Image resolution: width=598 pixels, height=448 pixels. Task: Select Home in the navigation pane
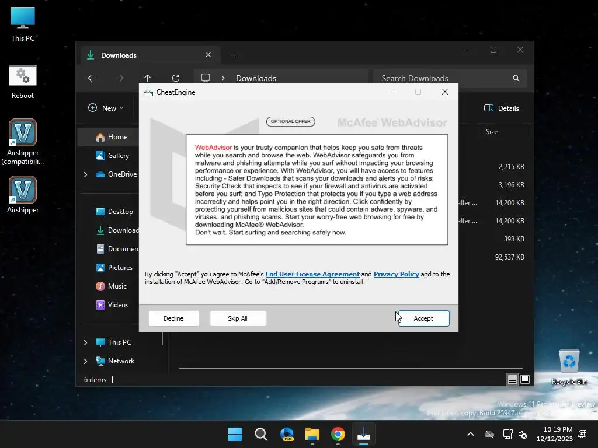(x=108, y=137)
